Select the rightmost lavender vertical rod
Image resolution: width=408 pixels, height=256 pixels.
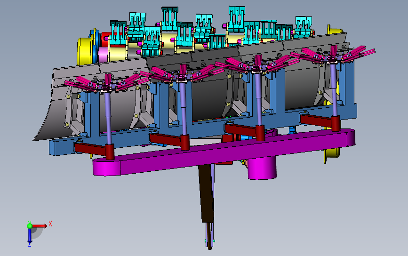click(x=334, y=90)
